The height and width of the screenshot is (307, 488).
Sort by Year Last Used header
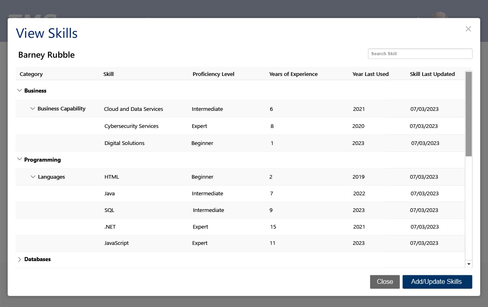point(370,74)
